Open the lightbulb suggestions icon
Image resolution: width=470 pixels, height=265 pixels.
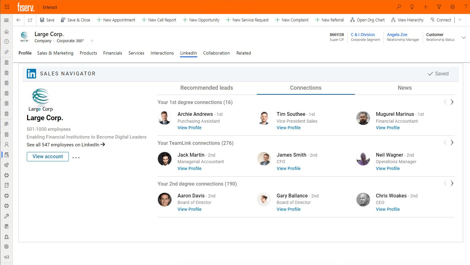[412, 7]
